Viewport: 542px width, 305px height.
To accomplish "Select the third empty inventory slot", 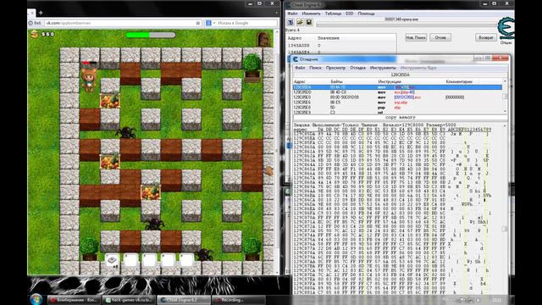I will [149, 260].
